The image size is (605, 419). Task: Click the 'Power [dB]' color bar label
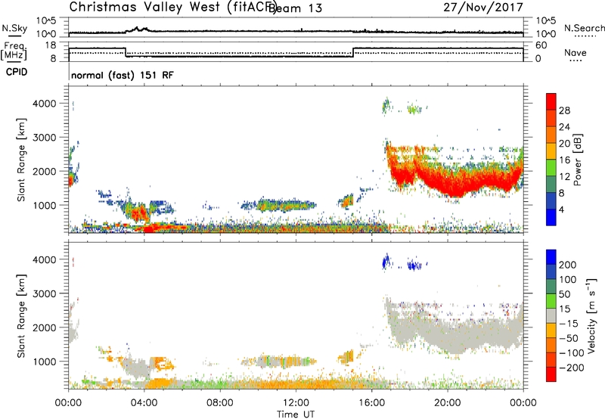(577, 160)
